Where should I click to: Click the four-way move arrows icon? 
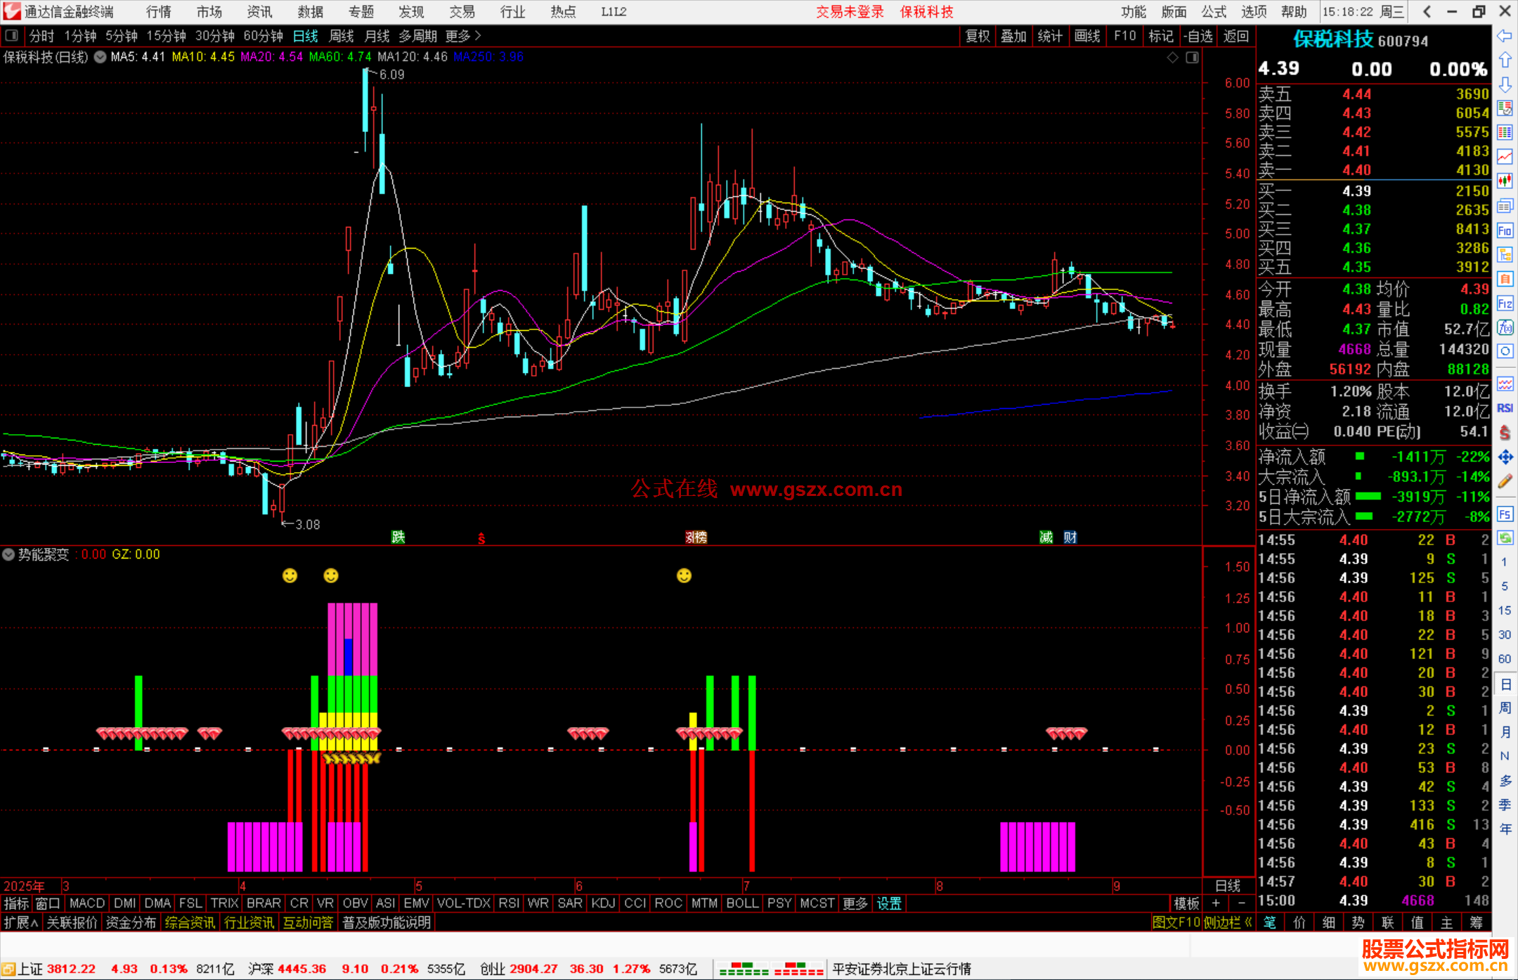[1505, 457]
